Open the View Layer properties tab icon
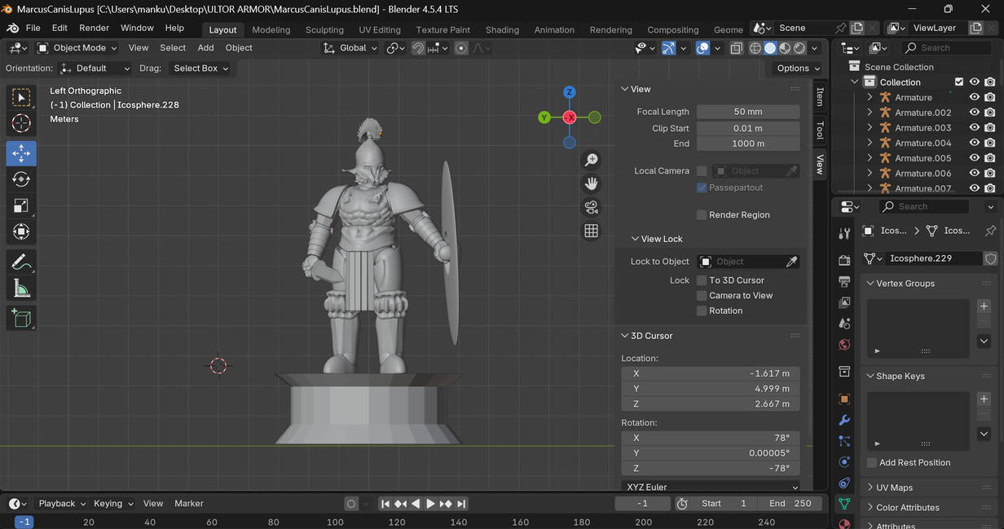1004x529 pixels. 844,302
